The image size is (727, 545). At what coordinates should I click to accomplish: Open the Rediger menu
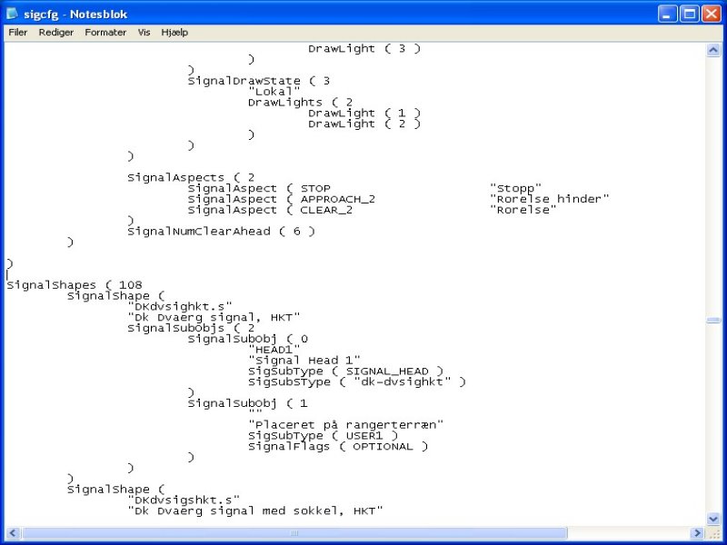point(56,33)
